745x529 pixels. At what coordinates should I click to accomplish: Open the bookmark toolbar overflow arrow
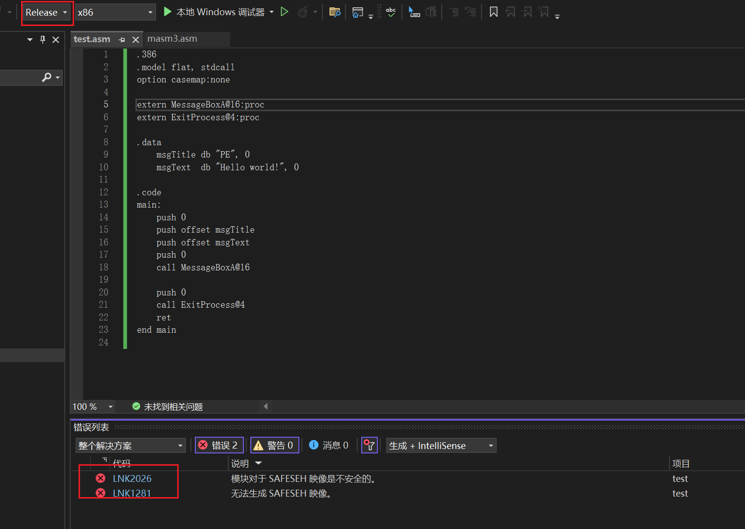[557, 16]
